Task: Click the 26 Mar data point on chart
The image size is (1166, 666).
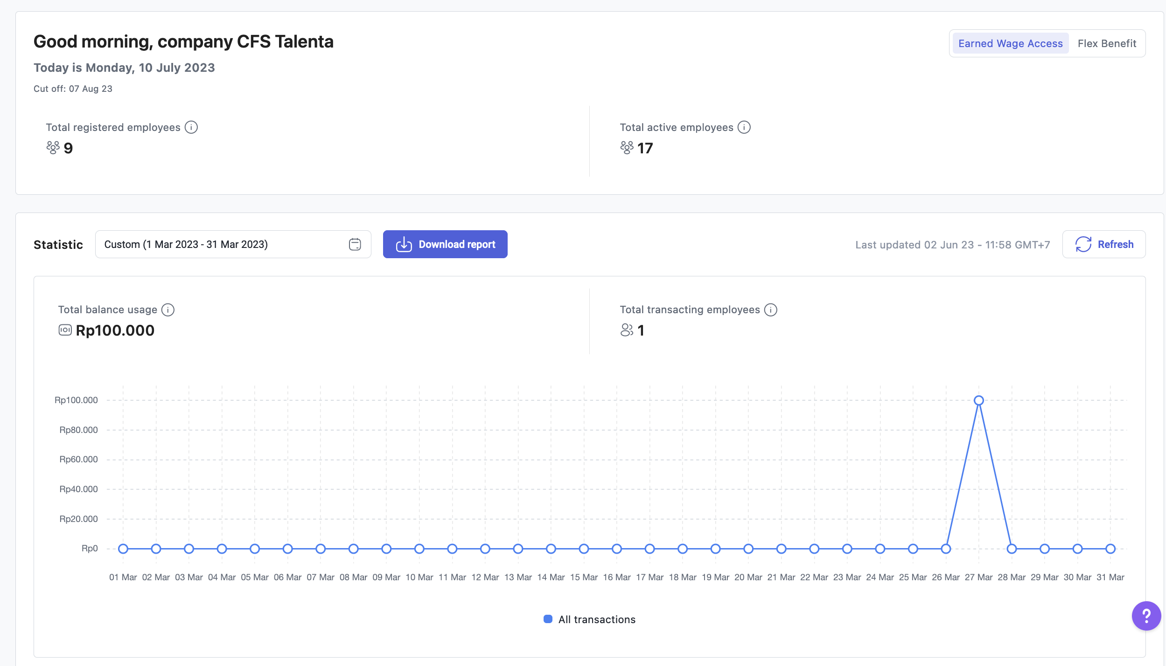Action: 946,549
